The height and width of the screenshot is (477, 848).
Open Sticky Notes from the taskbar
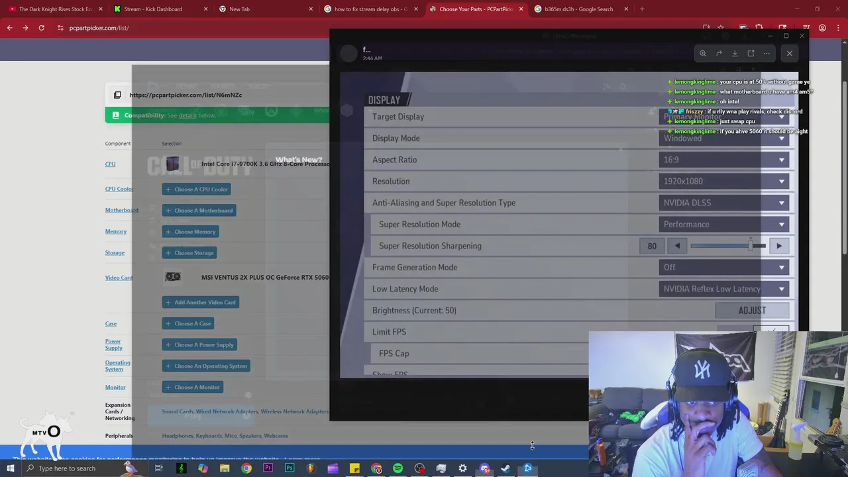[x=354, y=468]
